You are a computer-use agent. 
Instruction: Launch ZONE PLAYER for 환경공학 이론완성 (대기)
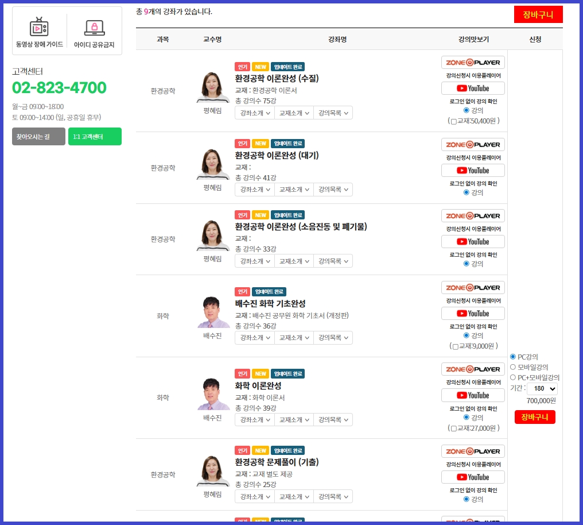(x=473, y=145)
